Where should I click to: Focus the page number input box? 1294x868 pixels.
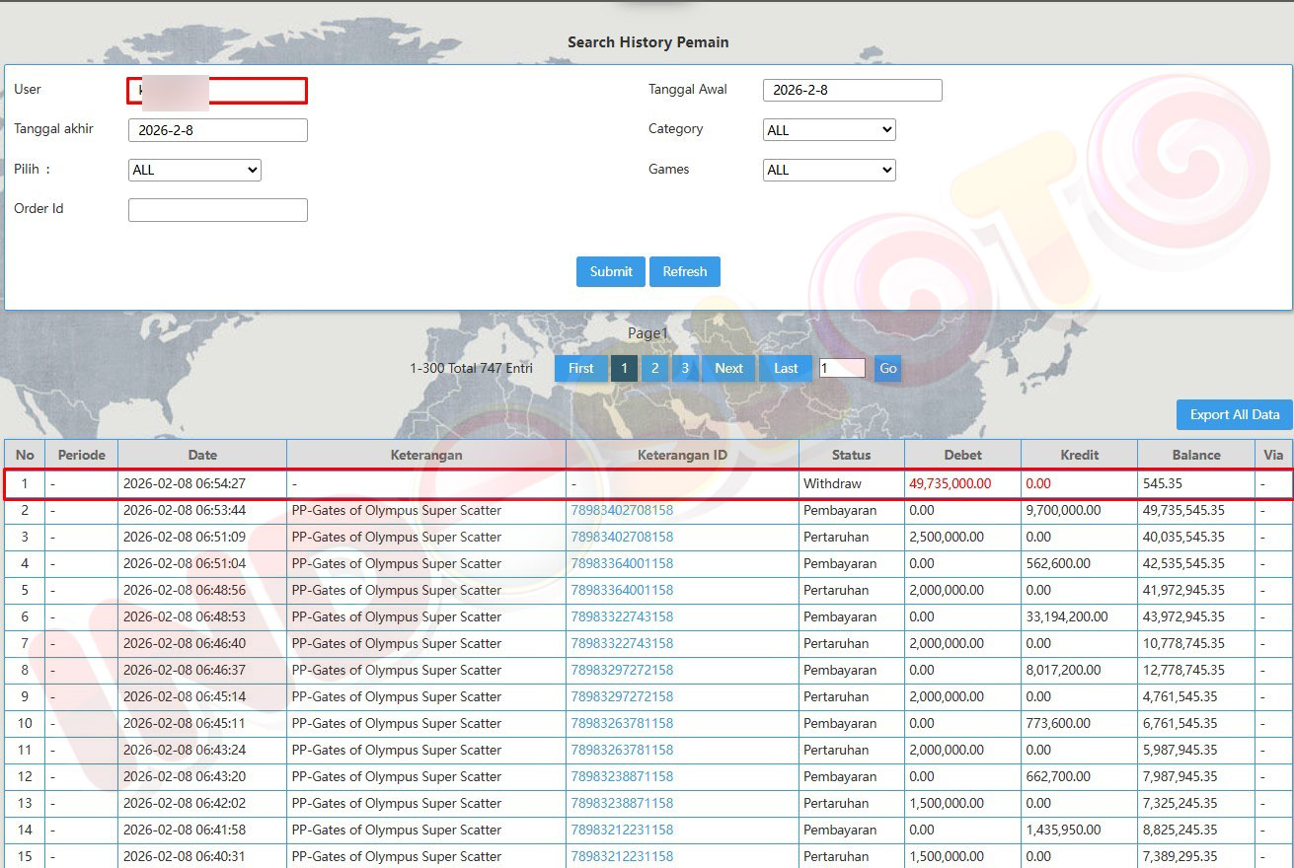(x=841, y=369)
